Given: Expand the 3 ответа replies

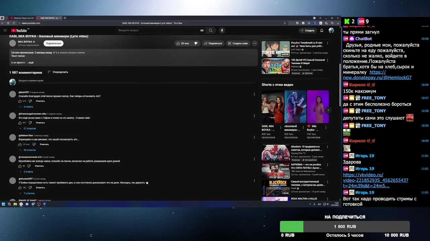Looking at the screenshot, I should (26, 172).
